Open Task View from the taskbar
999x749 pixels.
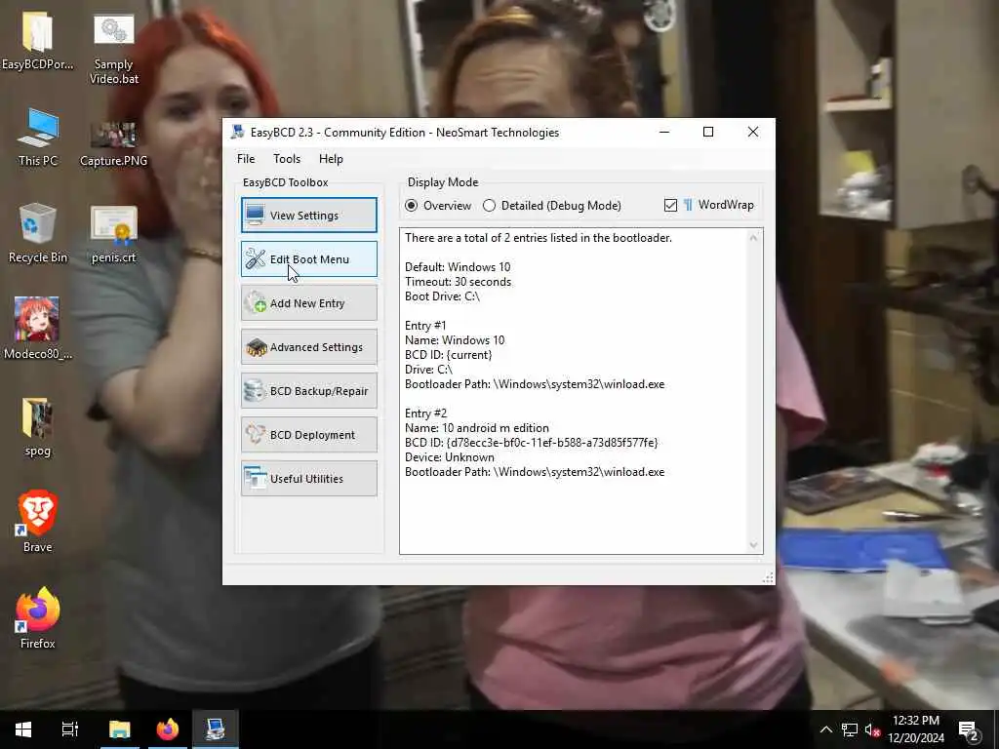click(69, 729)
